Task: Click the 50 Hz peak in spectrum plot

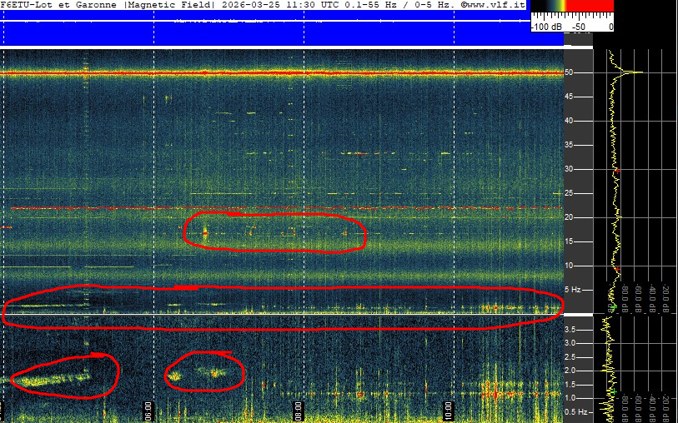Action: 636,72
